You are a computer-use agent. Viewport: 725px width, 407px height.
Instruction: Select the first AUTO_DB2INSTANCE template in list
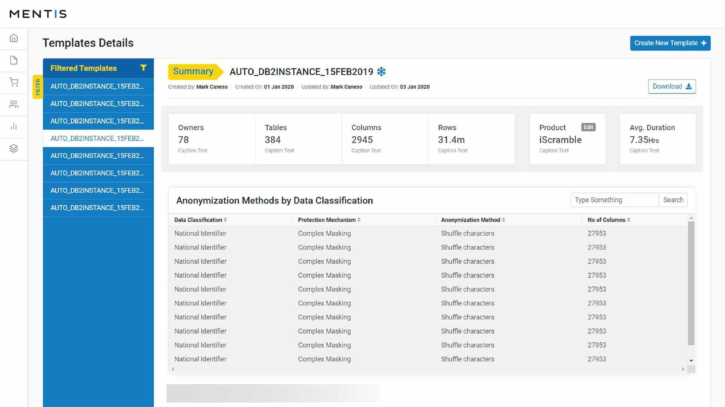97,86
